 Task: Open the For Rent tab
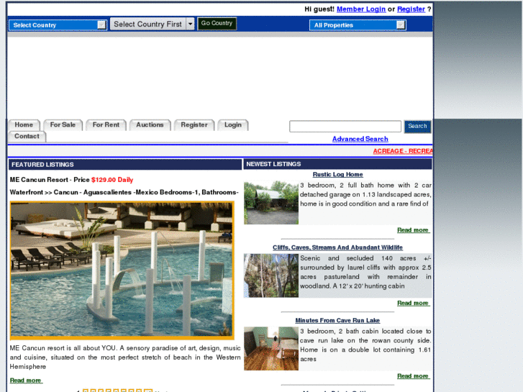(106, 124)
